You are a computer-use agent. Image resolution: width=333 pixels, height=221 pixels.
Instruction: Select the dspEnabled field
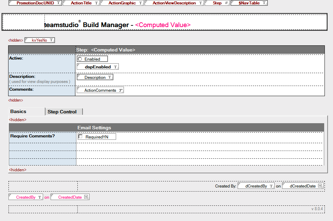click(x=98, y=67)
